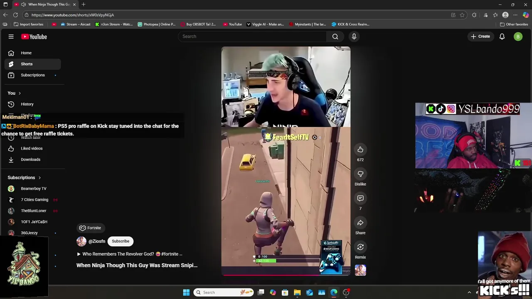This screenshot has height=299, width=532.
Task: Open Subscriptions in the sidebar
Action: coord(32,75)
